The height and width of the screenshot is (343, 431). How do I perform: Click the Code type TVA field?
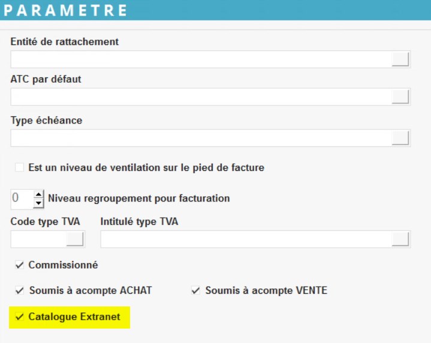[38, 239]
